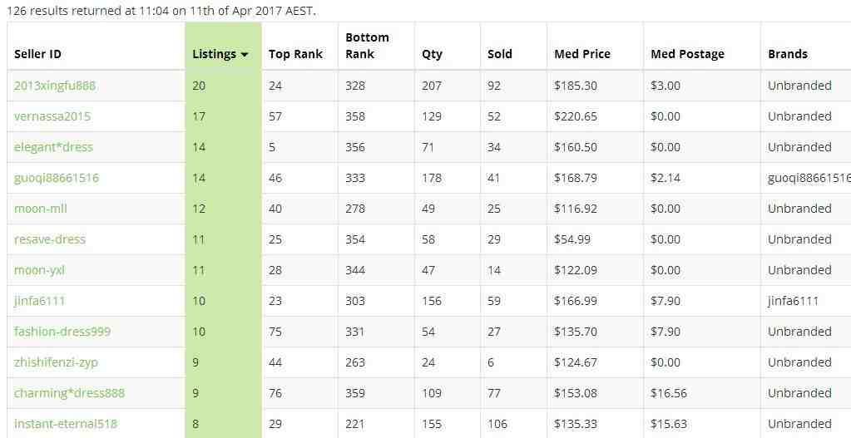Sort table by Bottom Rank header

(367, 46)
